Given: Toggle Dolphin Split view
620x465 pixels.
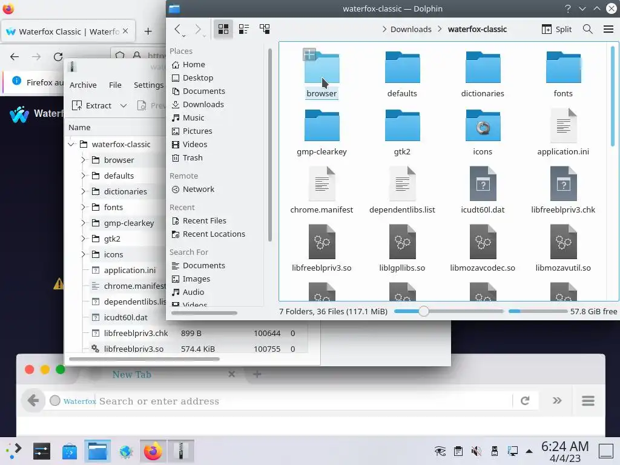Looking at the screenshot, I should pyautogui.click(x=557, y=29).
